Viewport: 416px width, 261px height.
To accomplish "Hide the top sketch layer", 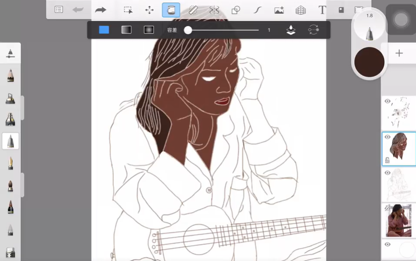I will [388, 102].
